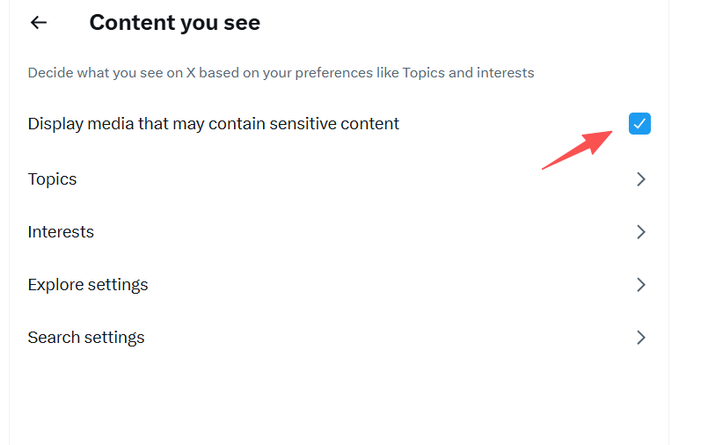Open the Topics menu entry label
The image size is (708, 445).
pos(52,179)
